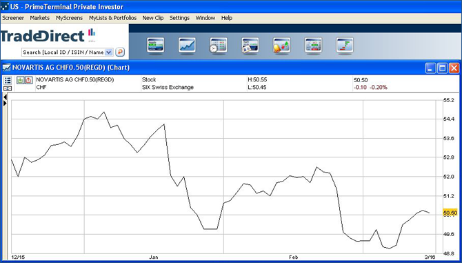Image resolution: width=462 pixels, height=263 pixels.
Task: Open the quote board toolbar icon
Action: 156,45
